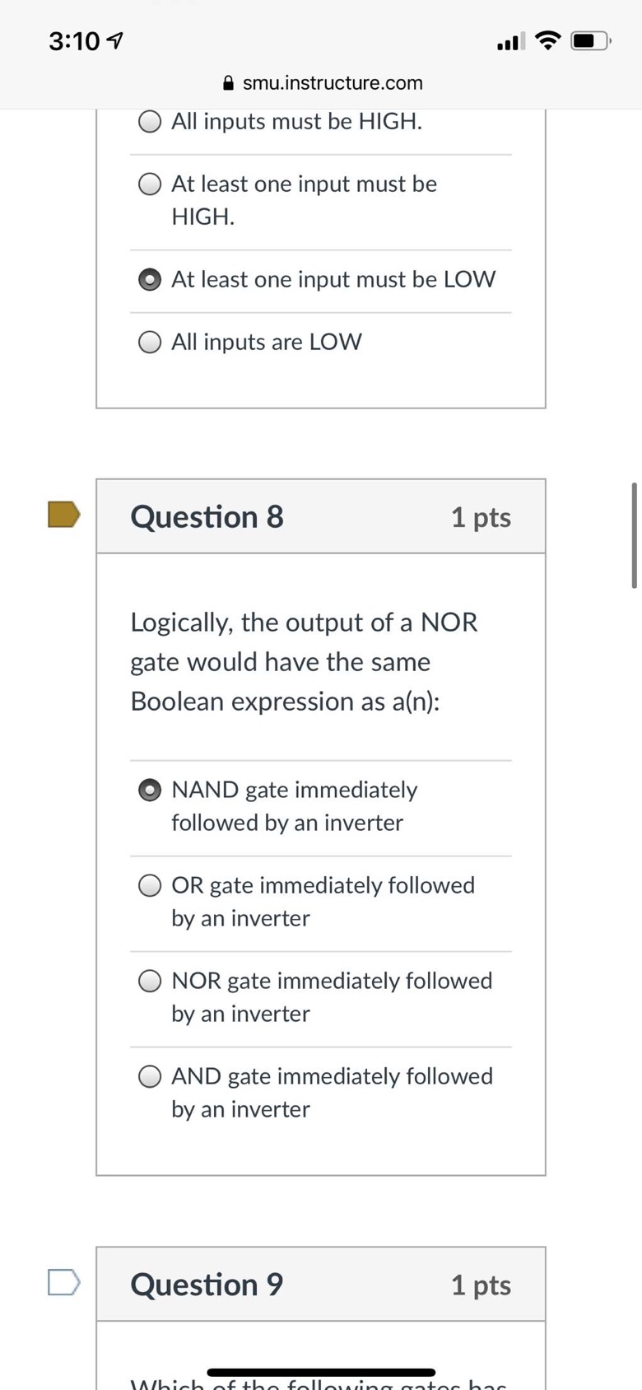Screen dimensions: 642x1390
Task: Unflag Question 8 using the yellow flag
Action: (64, 515)
